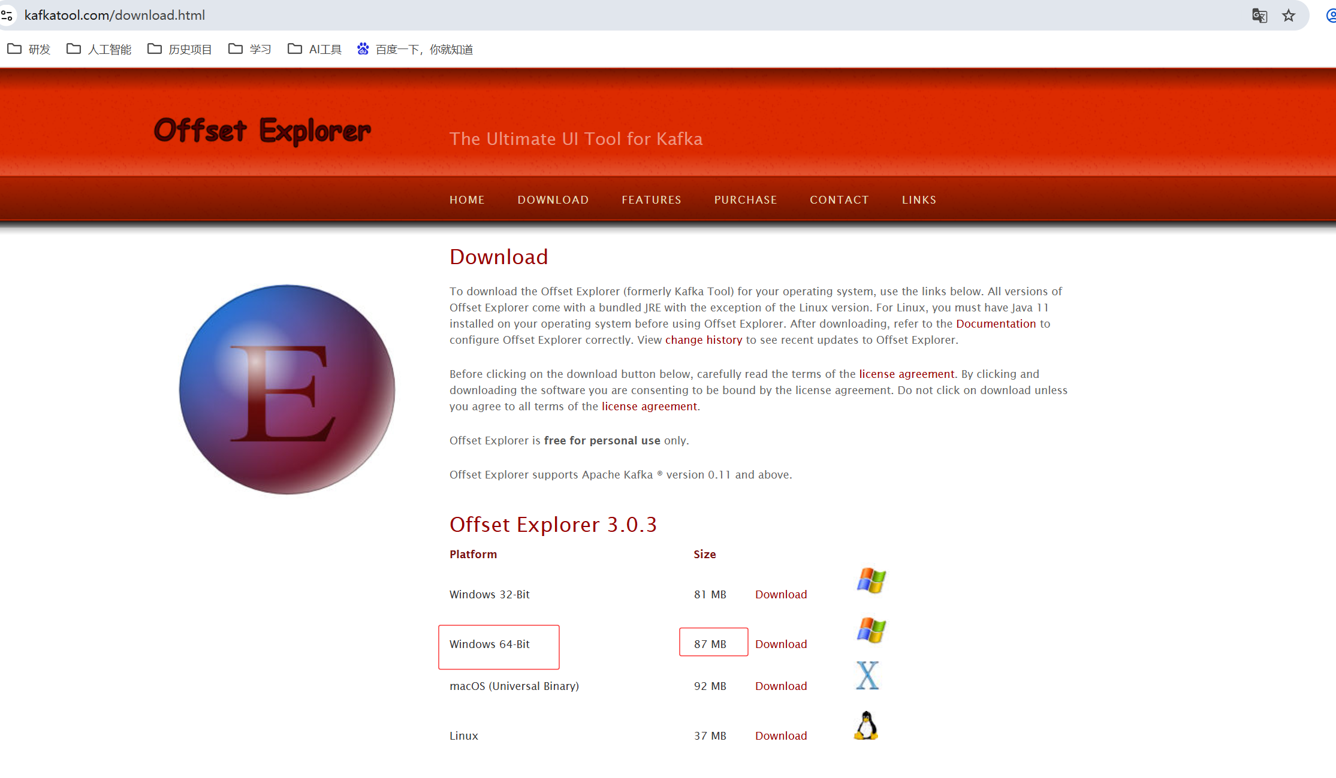Click the 'Platform' column header
Image resolution: width=1336 pixels, height=778 pixels.
point(473,555)
